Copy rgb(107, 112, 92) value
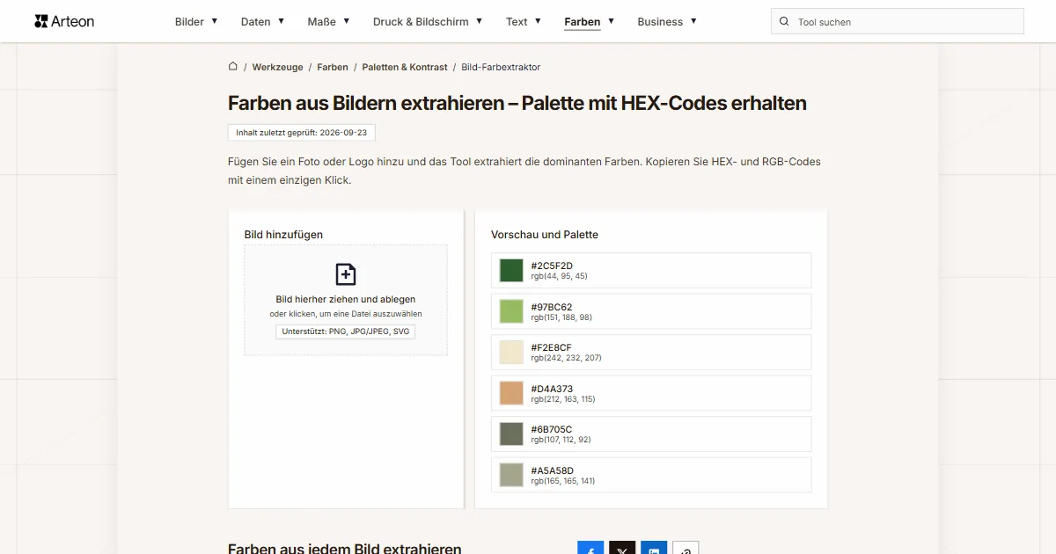This screenshot has height=554, width=1056. click(561, 440)
